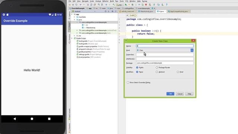Open the Build Variants side tool window
The image size is (238, 134).
tap(70, 114)
